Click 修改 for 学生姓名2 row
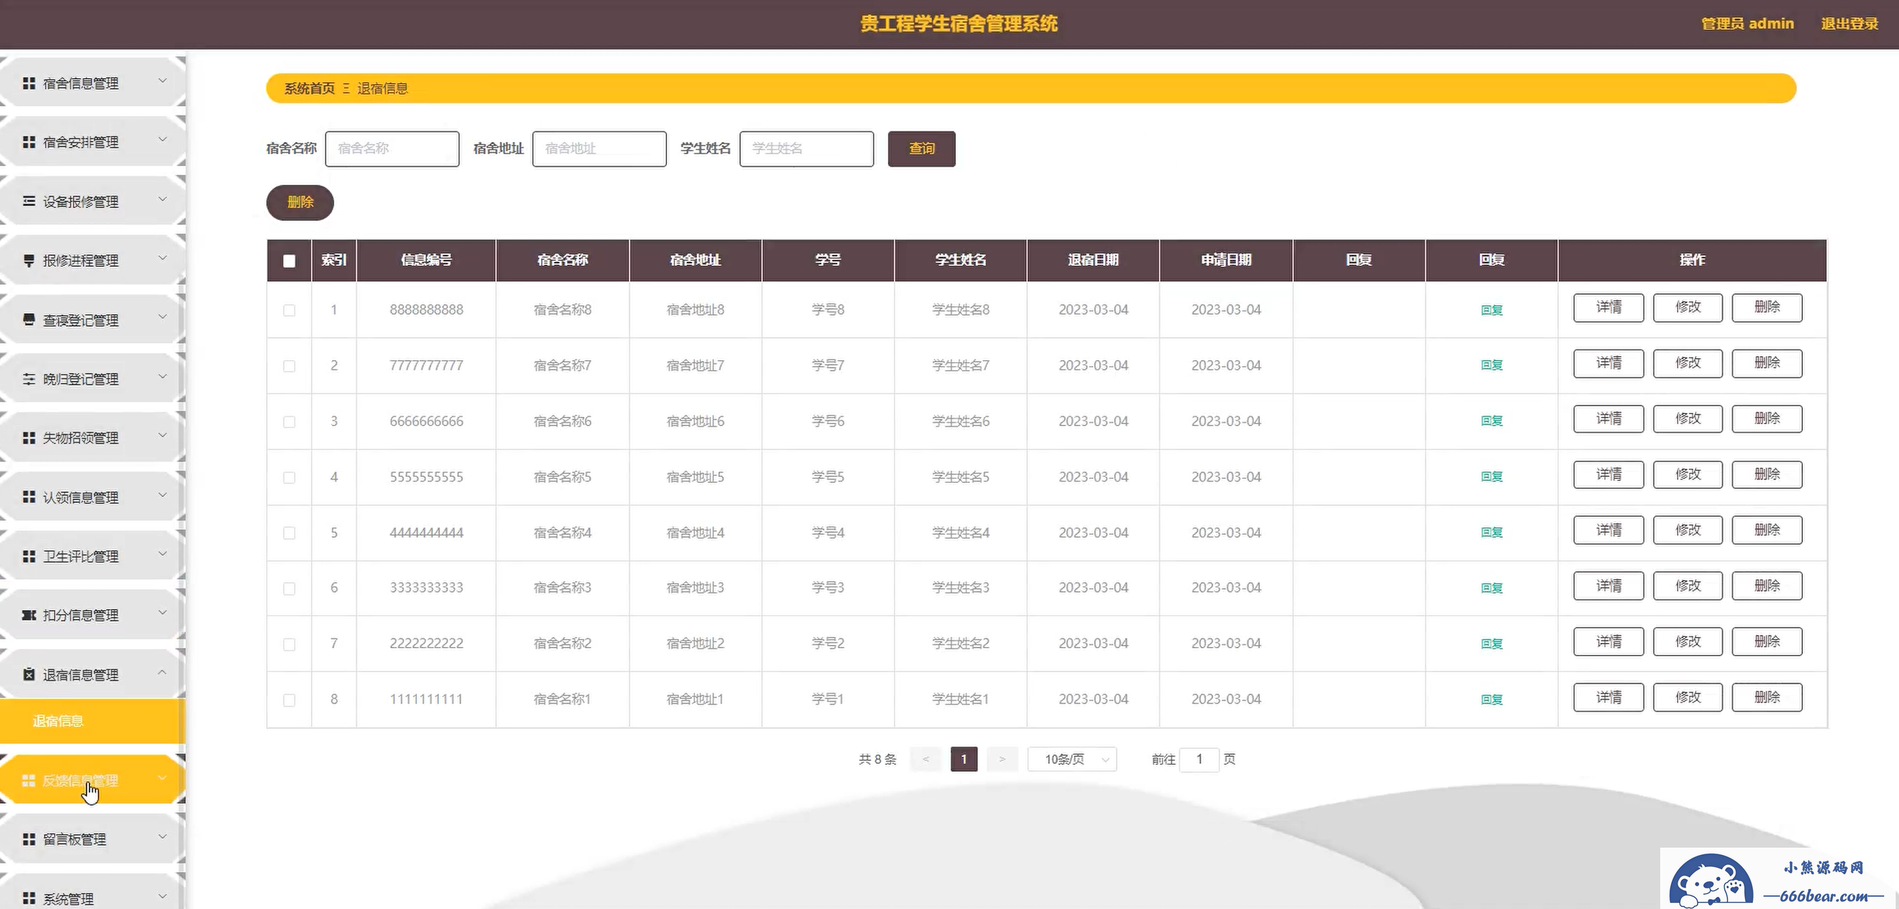 tap(1688, 642)
